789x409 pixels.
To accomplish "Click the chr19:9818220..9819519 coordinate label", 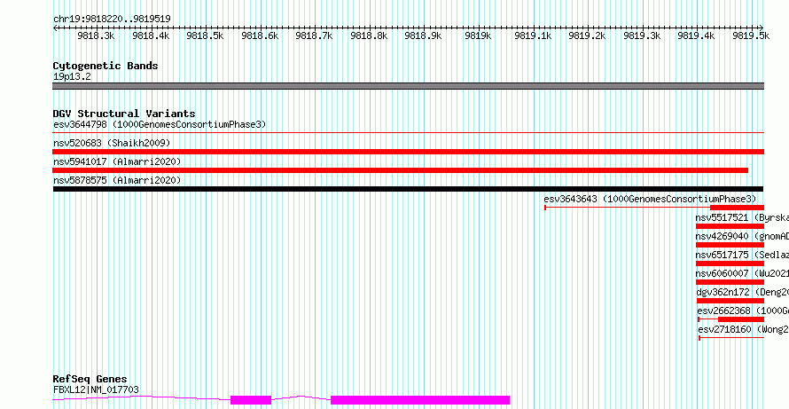I will pos(112,19).
